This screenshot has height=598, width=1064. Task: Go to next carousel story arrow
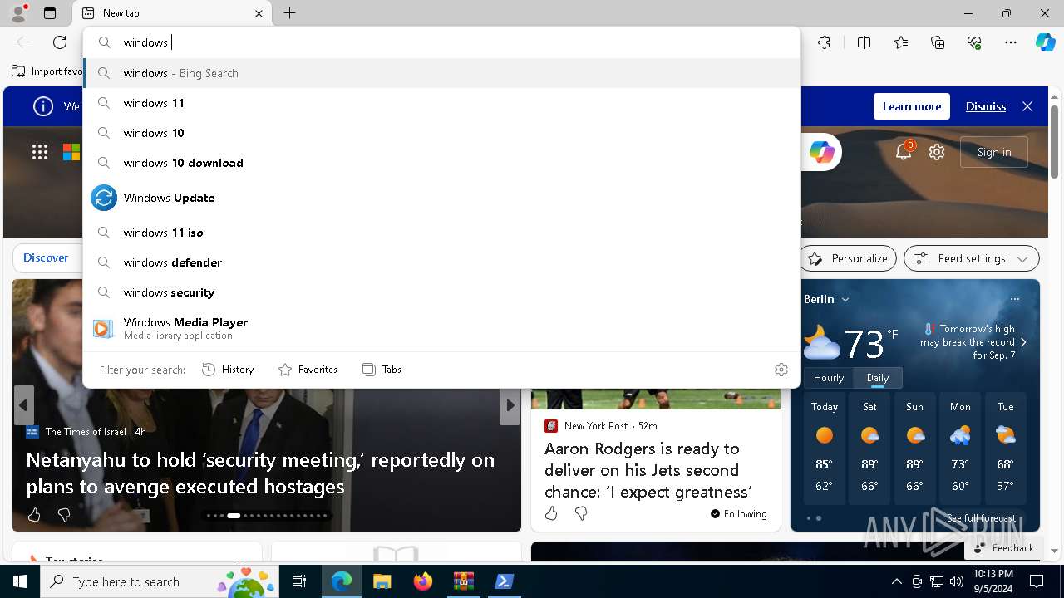pyautogui.click(x=510, y=405)
